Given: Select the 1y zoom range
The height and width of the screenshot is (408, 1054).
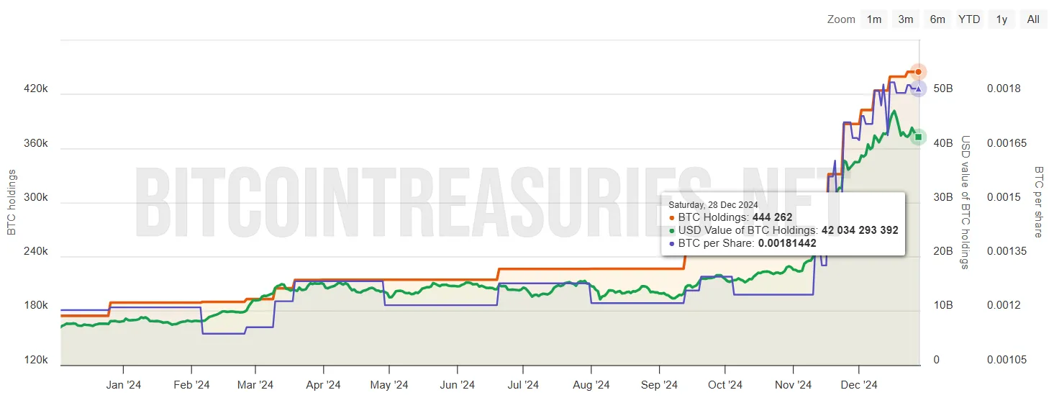Looking at the screenshot, I should (x=1001, y=19).
